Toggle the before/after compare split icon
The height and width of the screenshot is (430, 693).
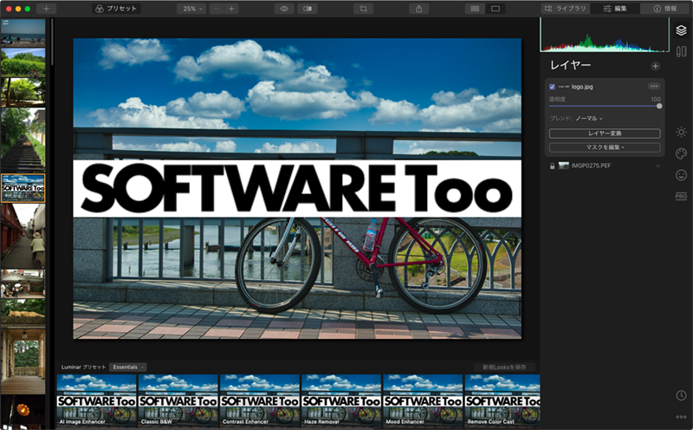308,9
